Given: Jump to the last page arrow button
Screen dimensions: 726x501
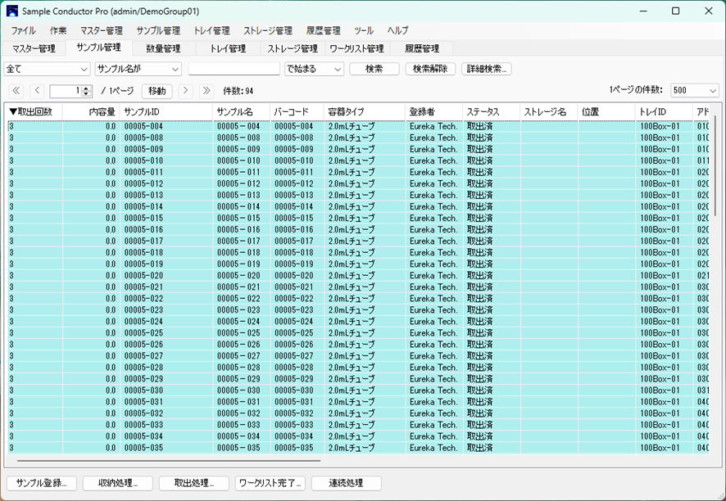Looking at the screenshot, I should pyautogui.click(x=206, y=91).
